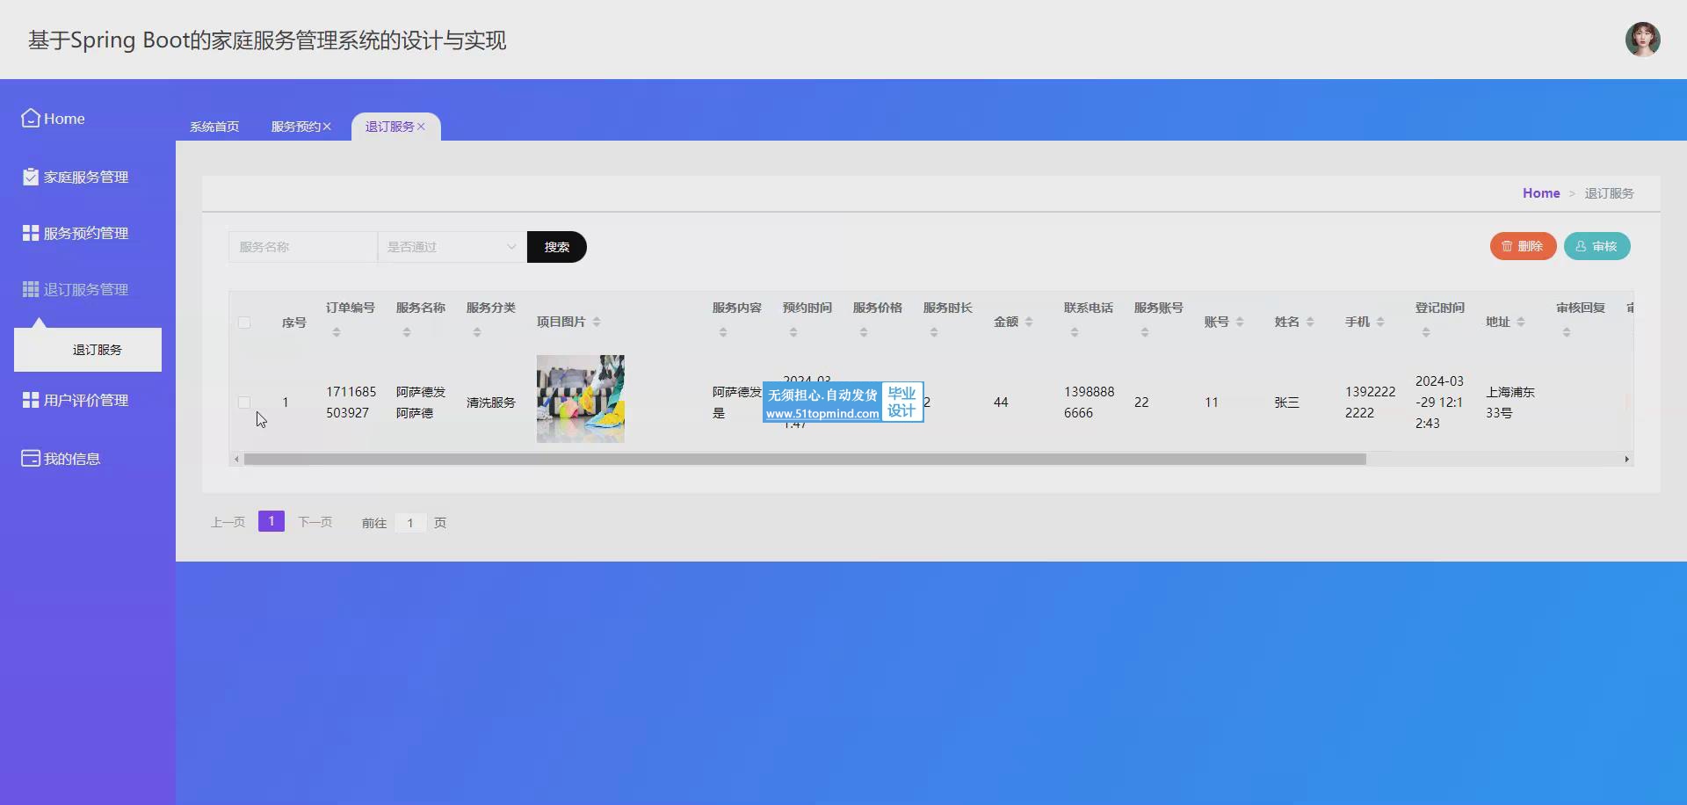Sort by 账号 column arrows

pyautogui.click(x=1240, y=322)
